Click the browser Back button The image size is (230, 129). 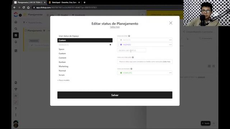[14, 8]
